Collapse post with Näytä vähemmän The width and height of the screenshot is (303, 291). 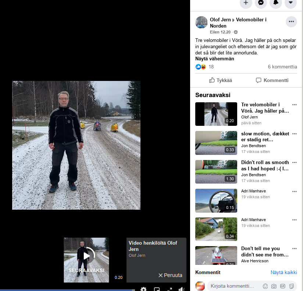pyautogui.click(x=214, y=59)
